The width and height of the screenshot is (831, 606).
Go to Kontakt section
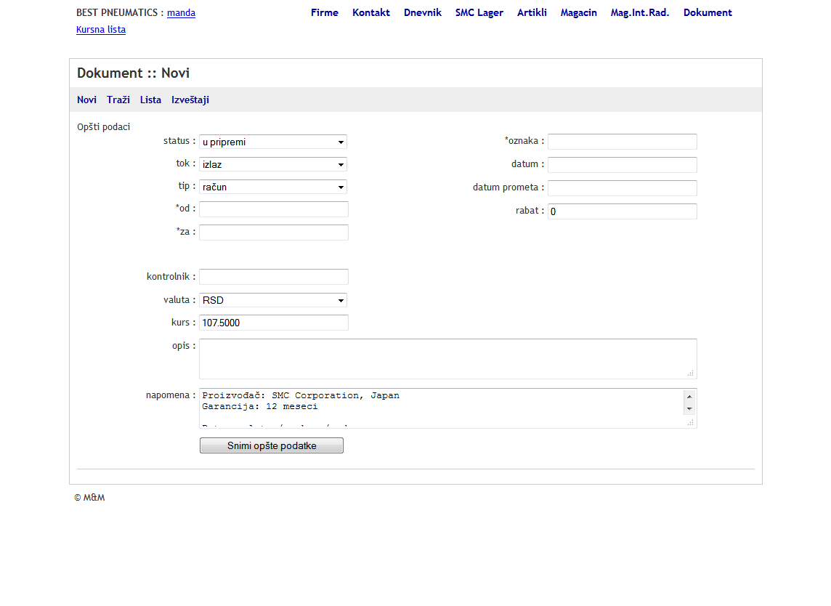click(x=371, y=13)
